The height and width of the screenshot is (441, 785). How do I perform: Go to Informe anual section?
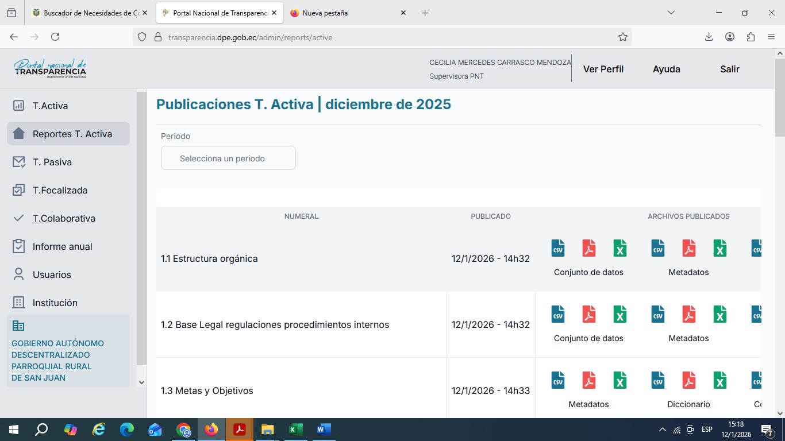pyautogui.click(x=62, y=246)
